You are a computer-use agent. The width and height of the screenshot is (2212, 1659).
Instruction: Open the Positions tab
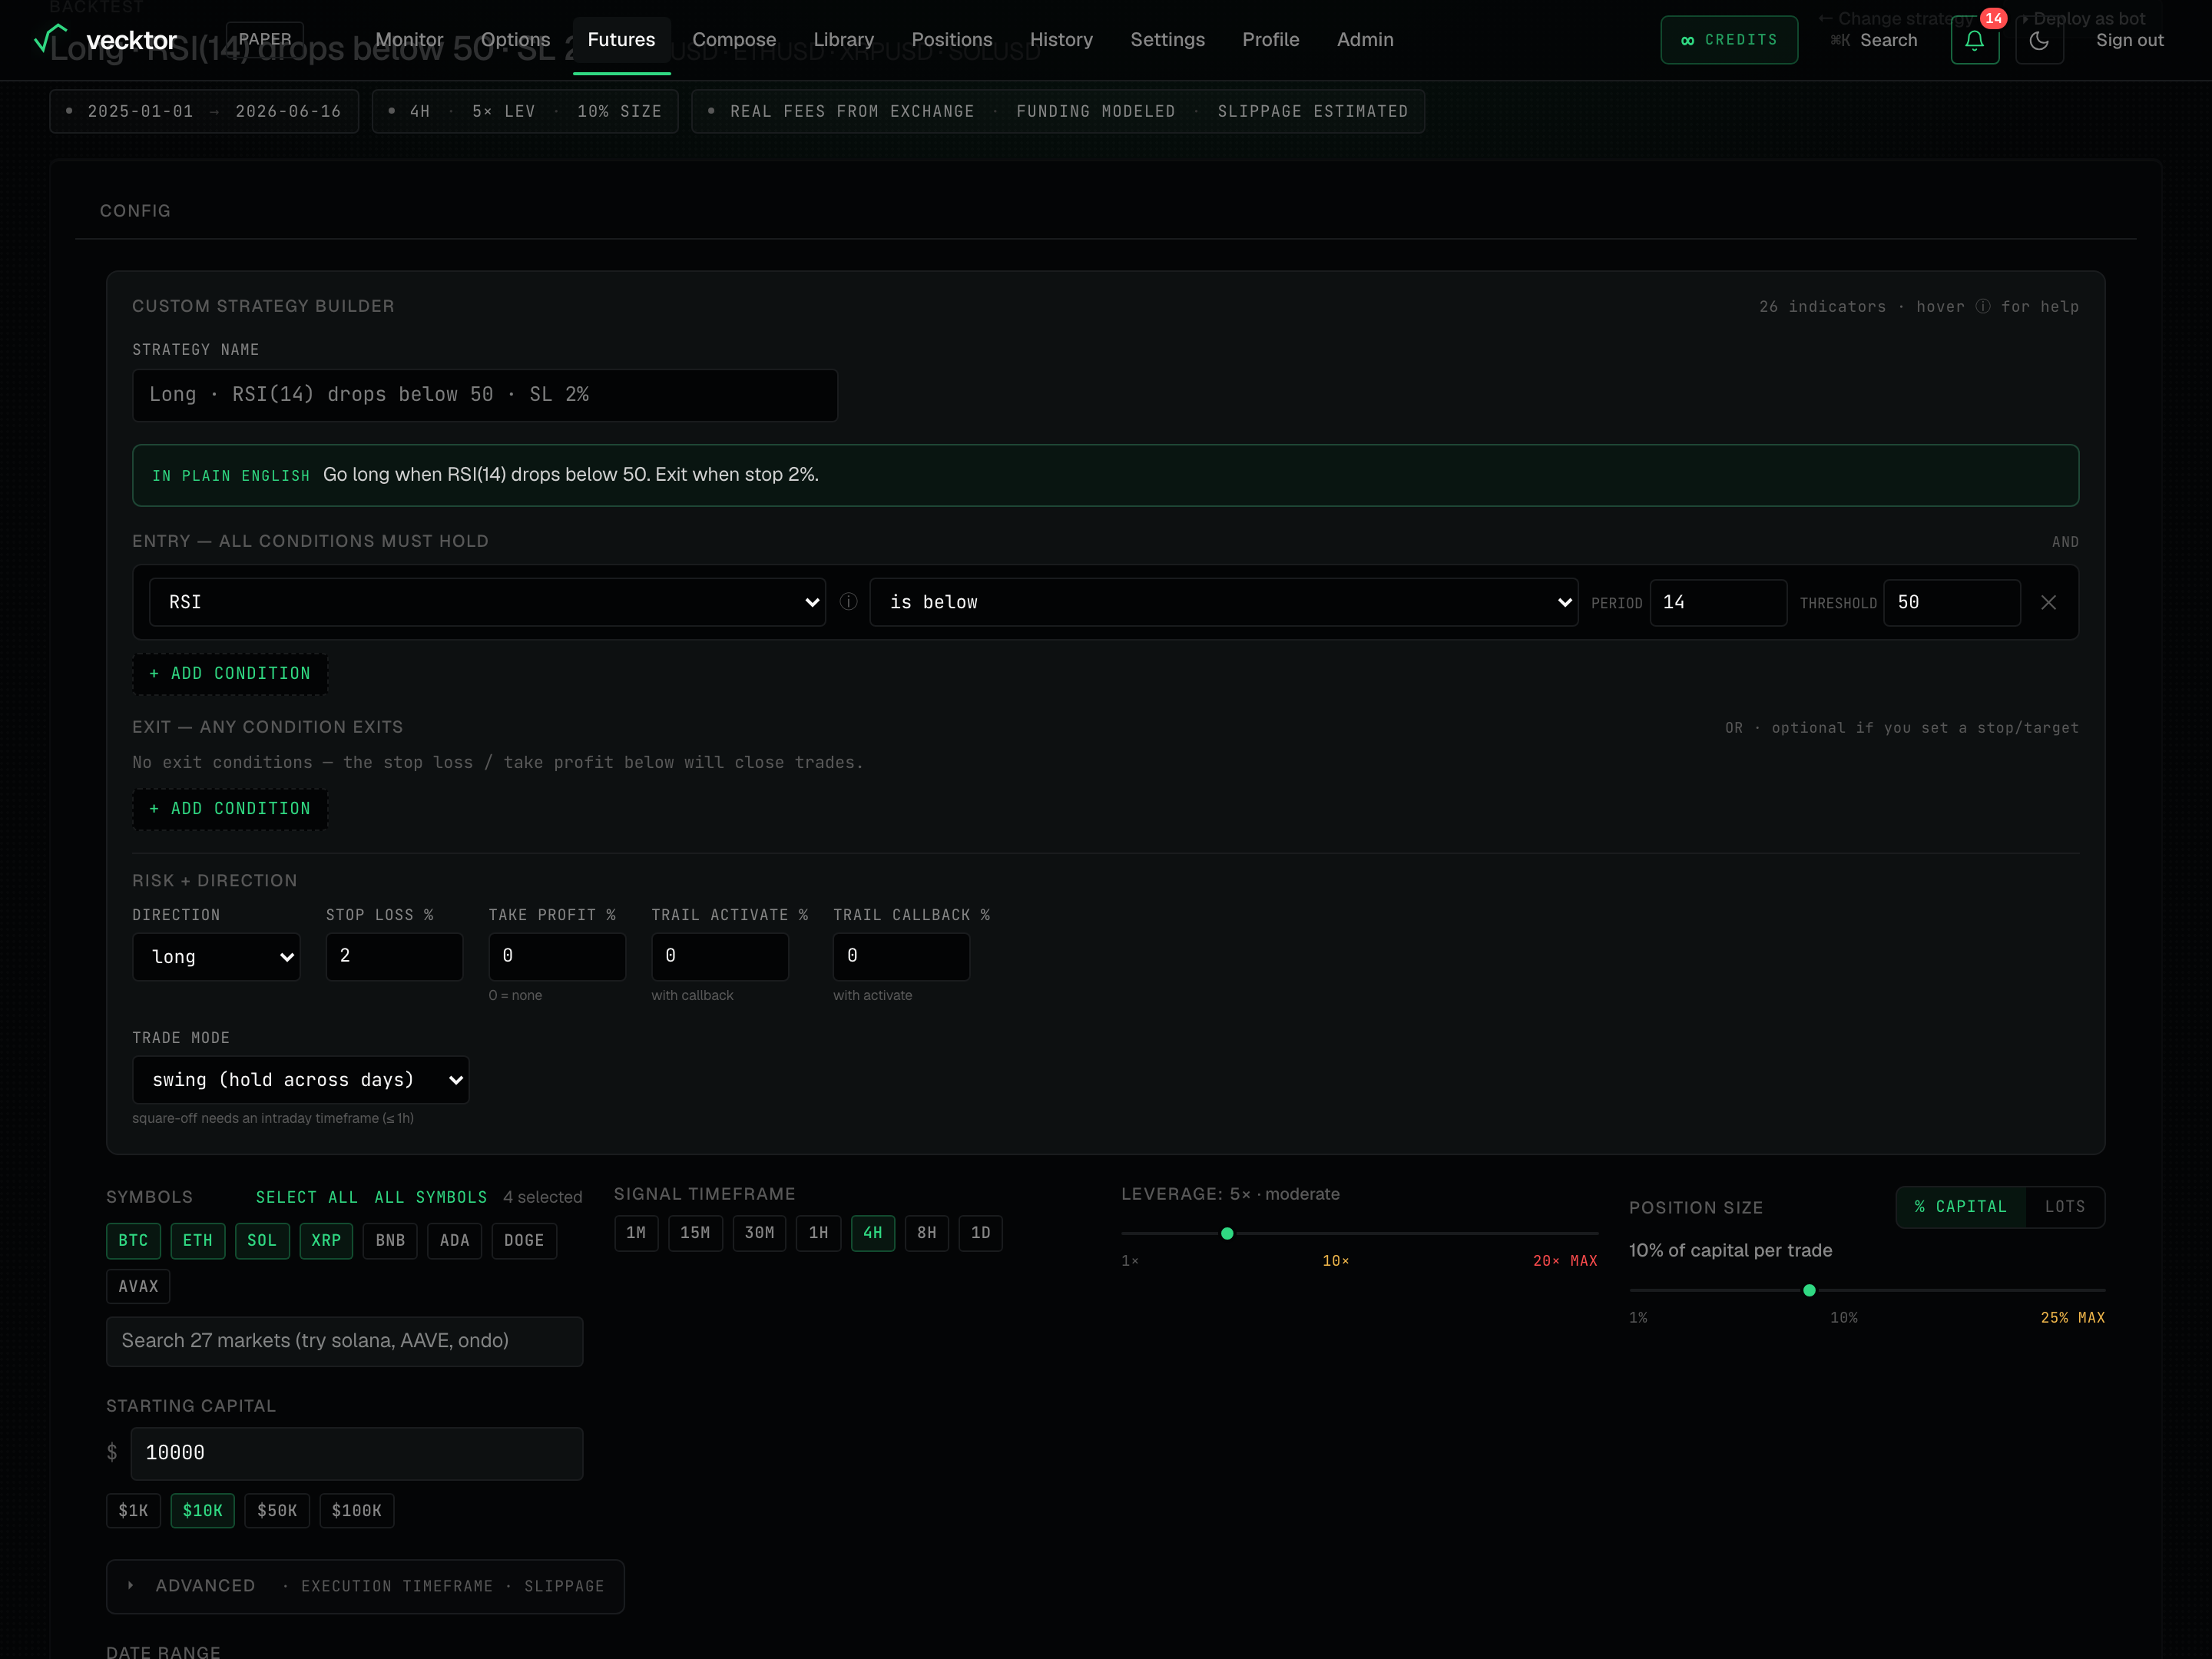[951, 40]
